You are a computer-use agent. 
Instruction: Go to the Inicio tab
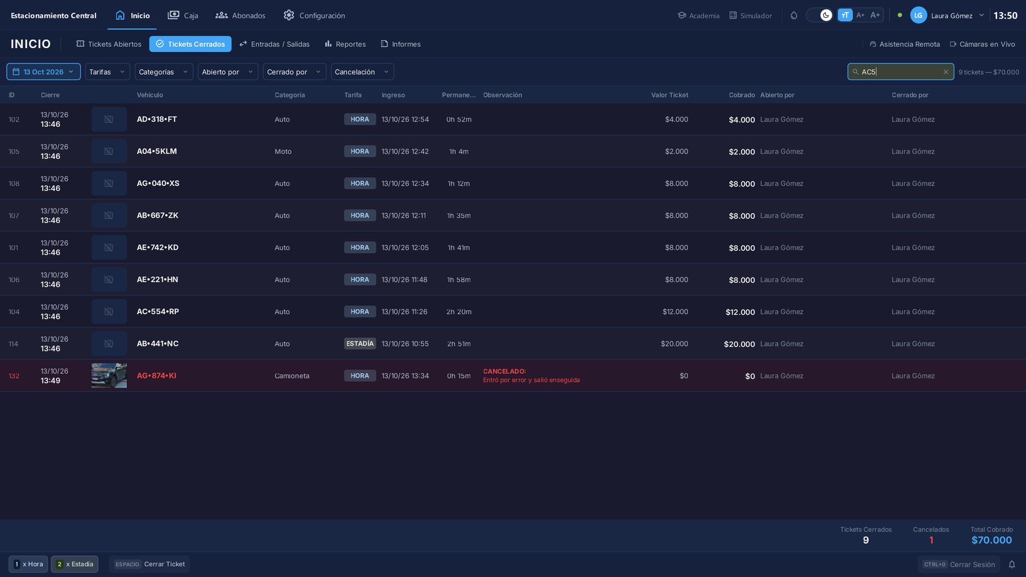point(132,15)
